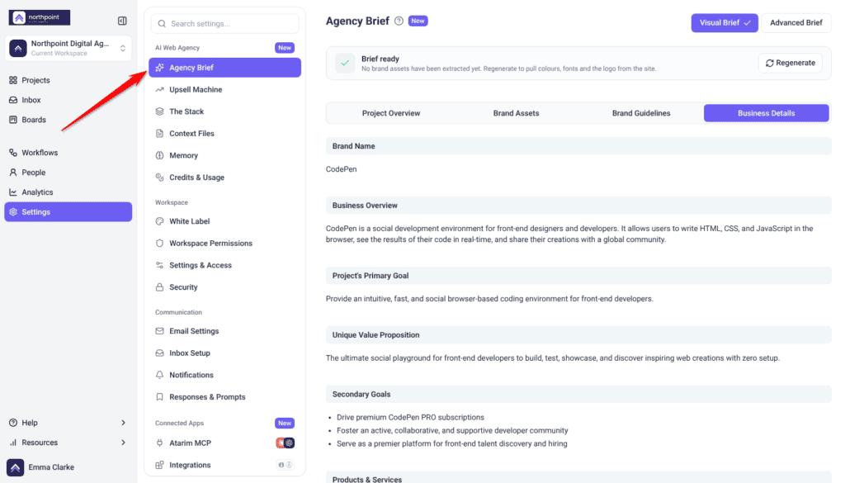Image resolution: width=845 pixels, height=483 pixels.
Task: Click the Business Overview section header
Action: tap(578, 206)
